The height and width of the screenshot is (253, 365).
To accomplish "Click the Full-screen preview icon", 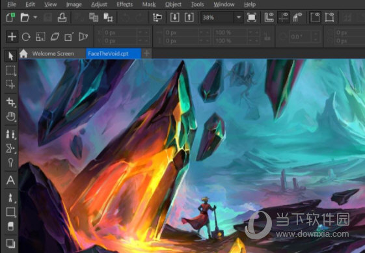I will (251, 18).
